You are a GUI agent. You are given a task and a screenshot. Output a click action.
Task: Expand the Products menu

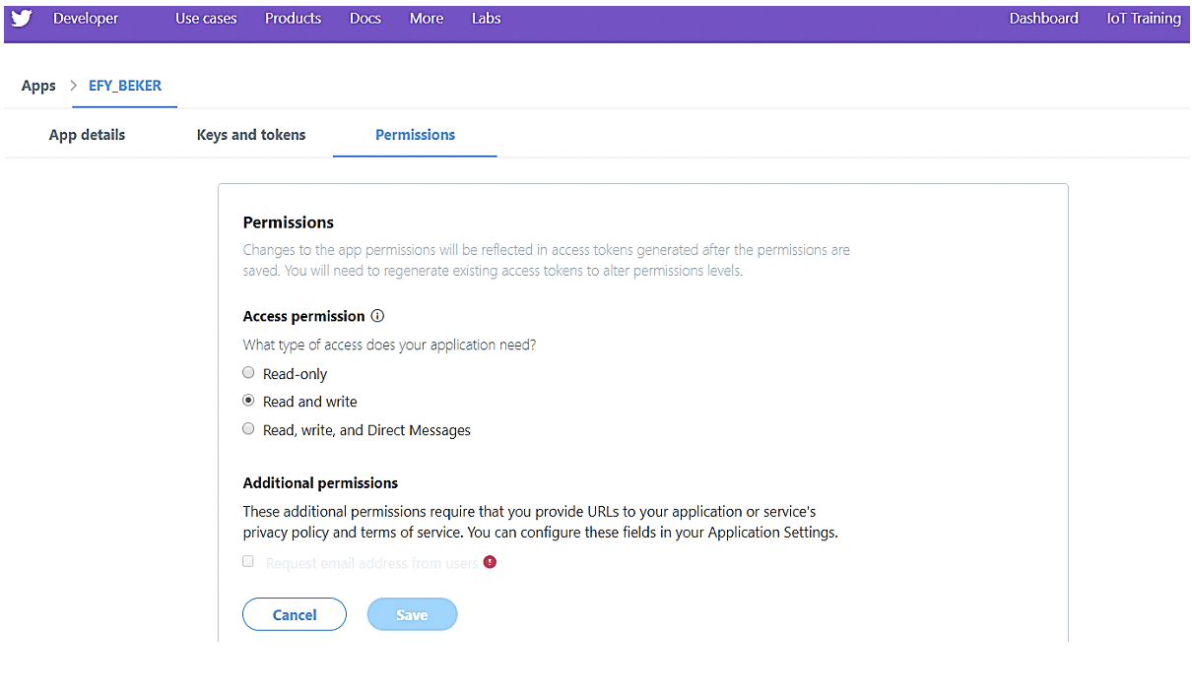[293, 18]
